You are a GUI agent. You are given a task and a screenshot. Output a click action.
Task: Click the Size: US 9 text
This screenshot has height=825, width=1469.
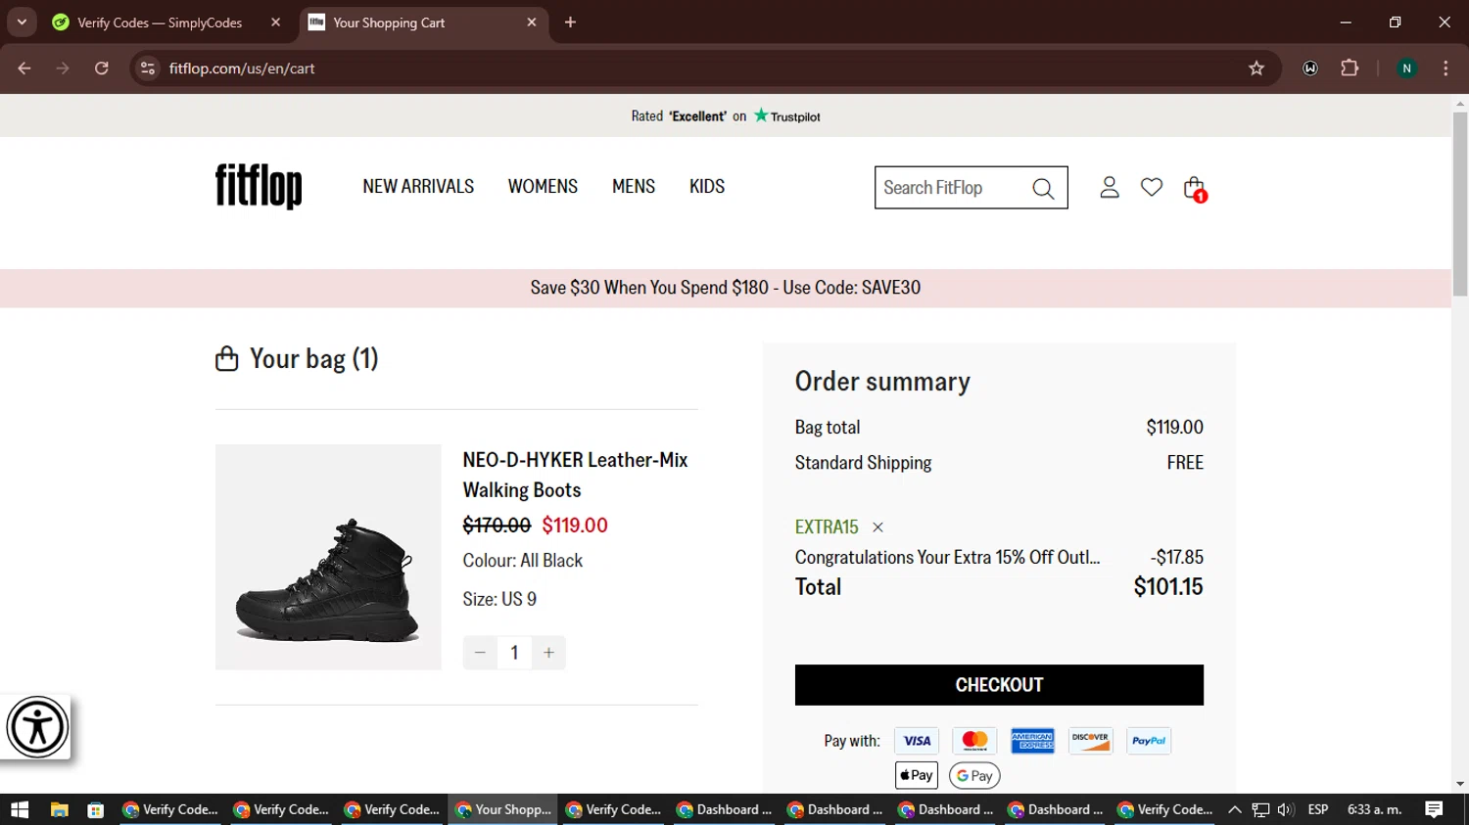point(499,599)
